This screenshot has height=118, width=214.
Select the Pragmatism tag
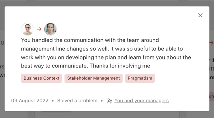[x=140, y=78]
